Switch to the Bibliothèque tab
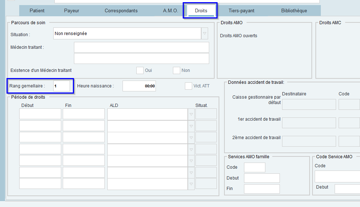 coord(294,11)
